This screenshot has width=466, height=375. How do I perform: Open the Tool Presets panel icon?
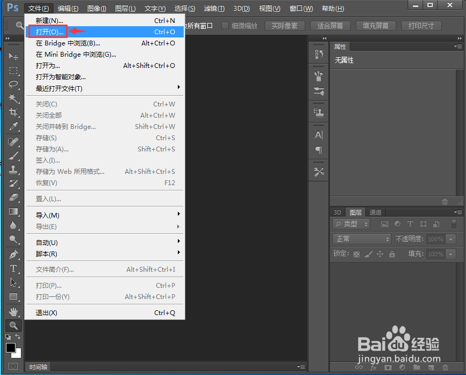tap(319, 172)
